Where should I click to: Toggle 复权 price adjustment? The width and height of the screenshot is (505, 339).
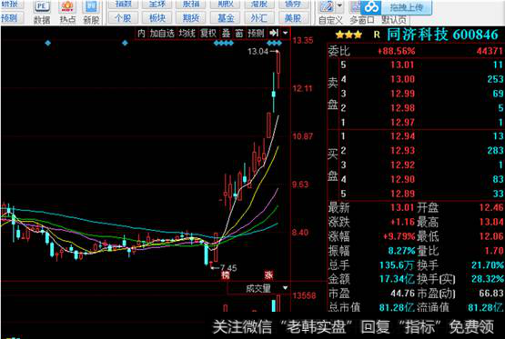[x=208, y=34]
